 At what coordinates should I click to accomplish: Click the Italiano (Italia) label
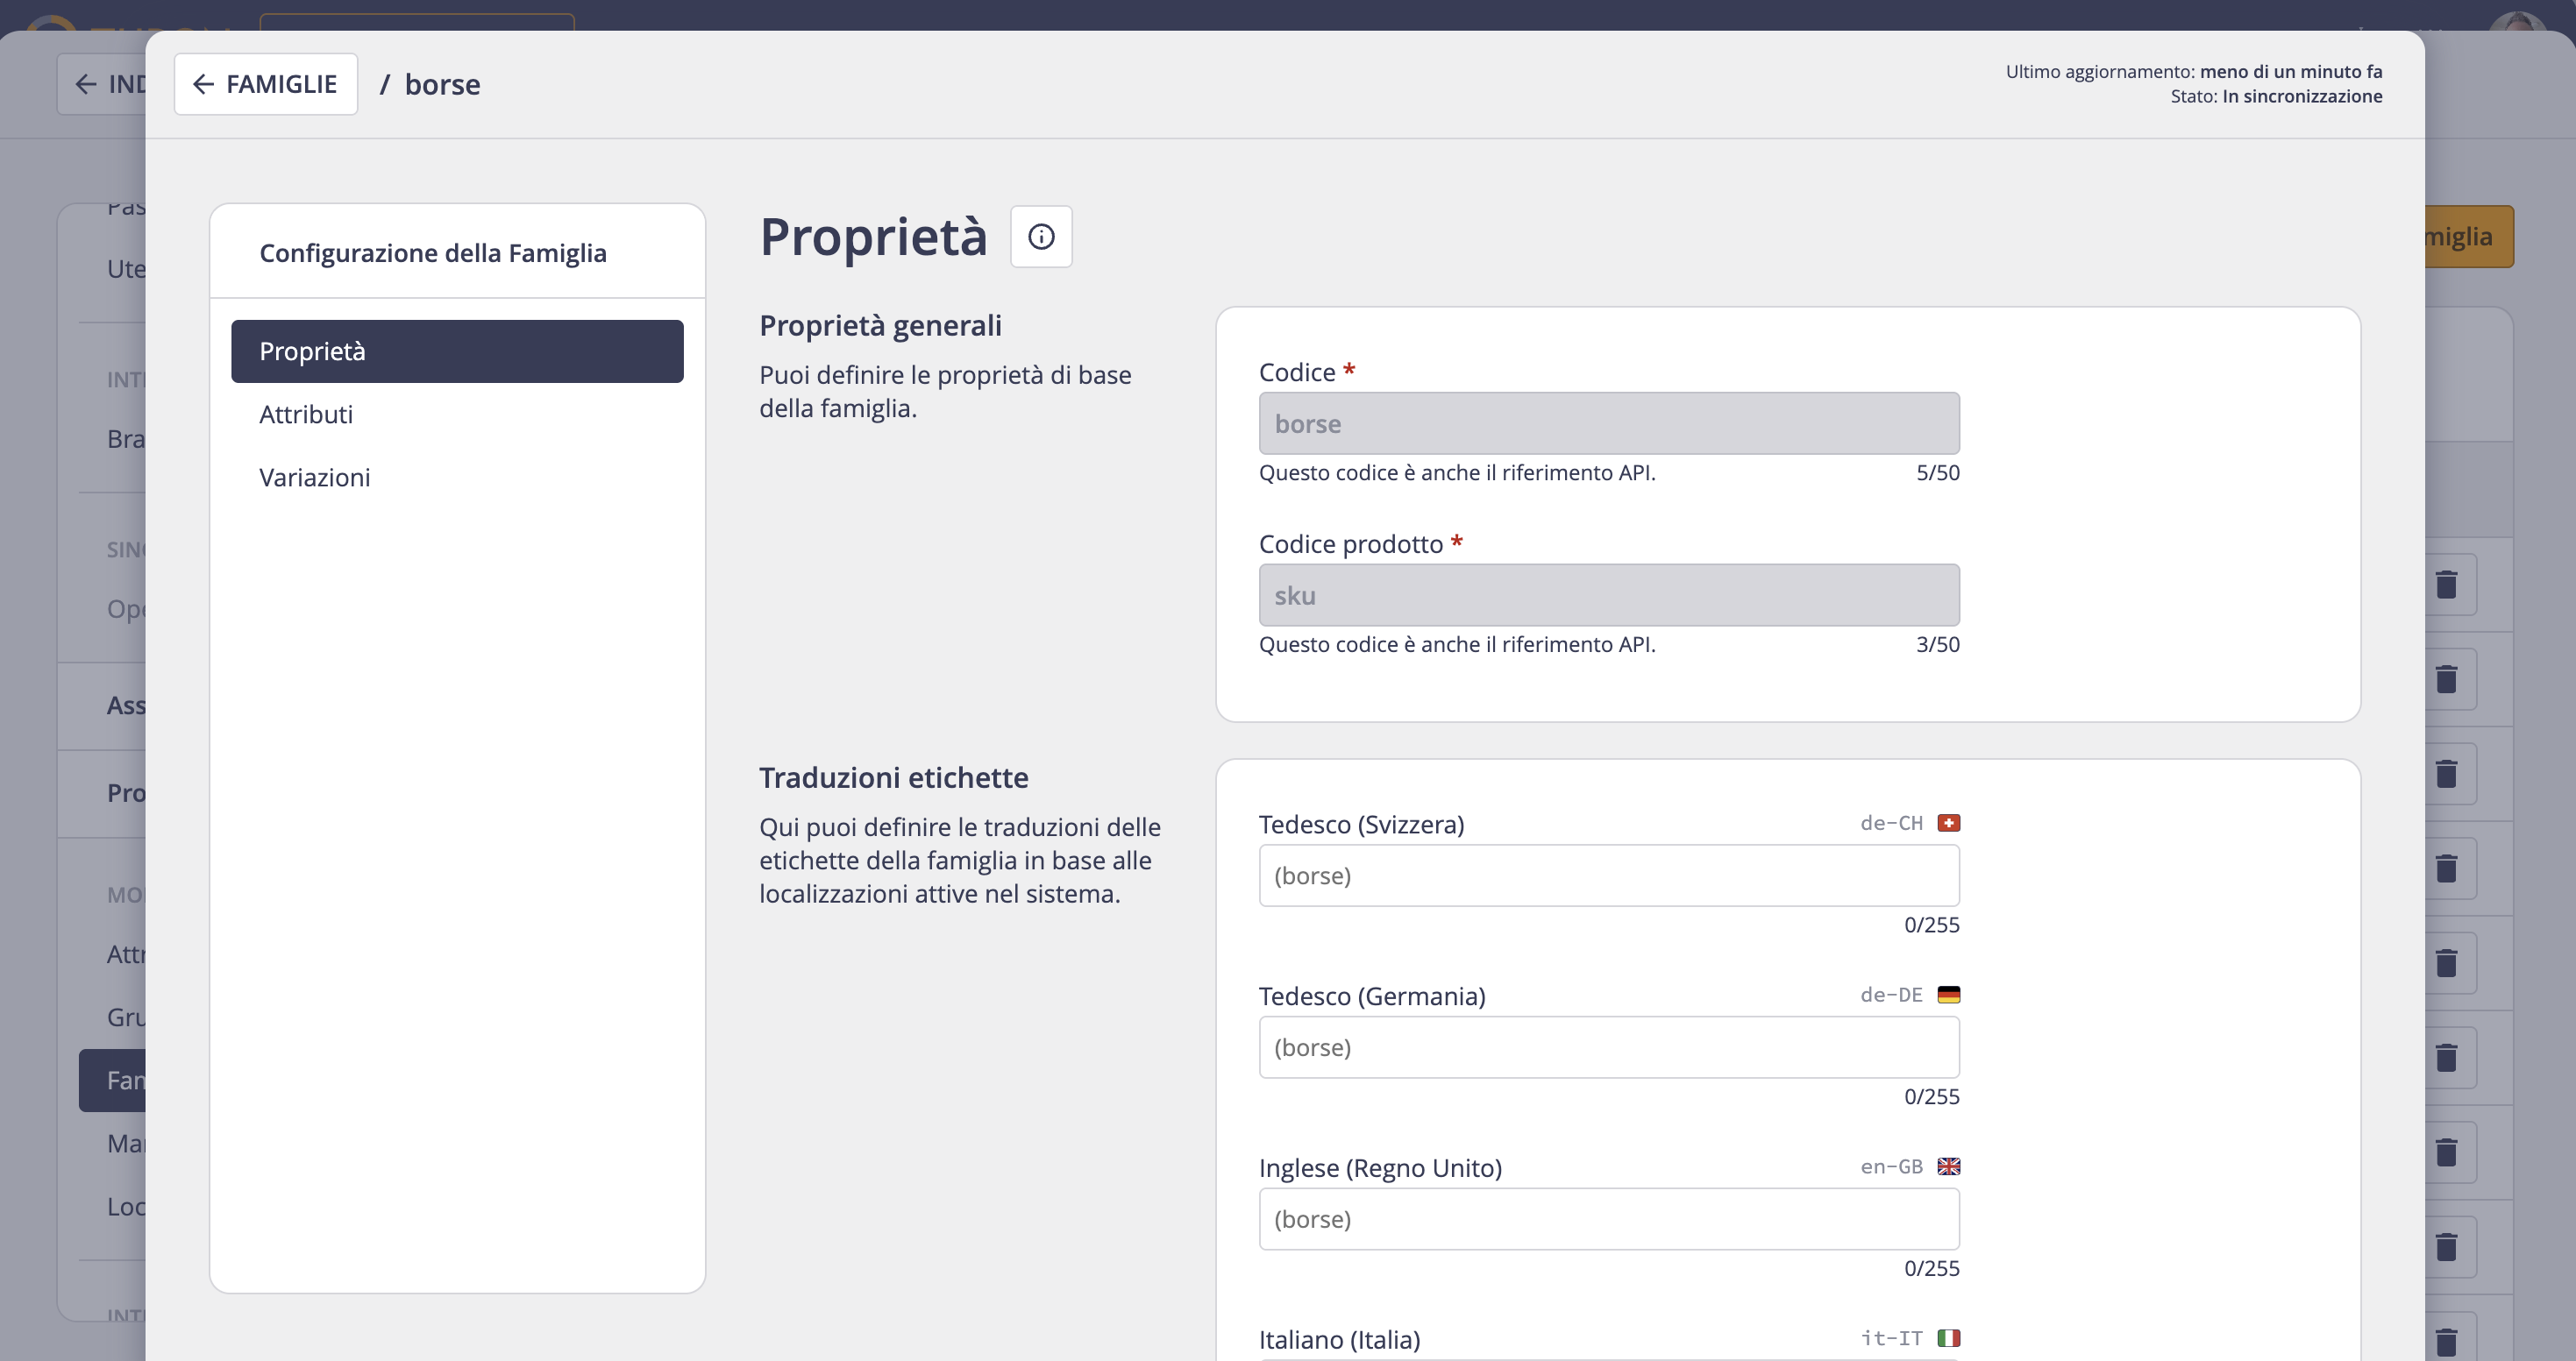pos(1339,1340)
